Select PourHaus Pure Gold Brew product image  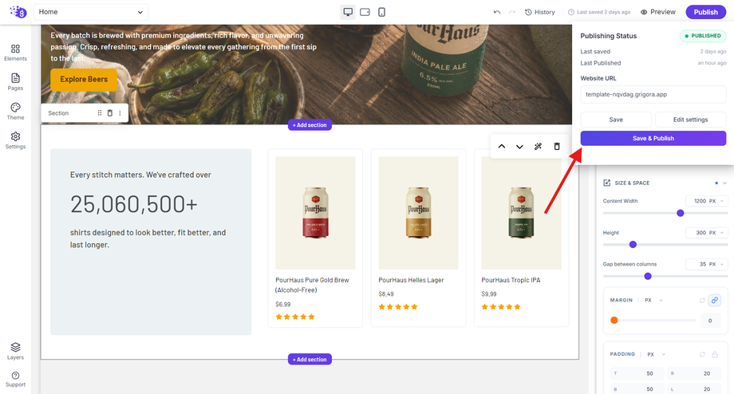tap(315, 213)
